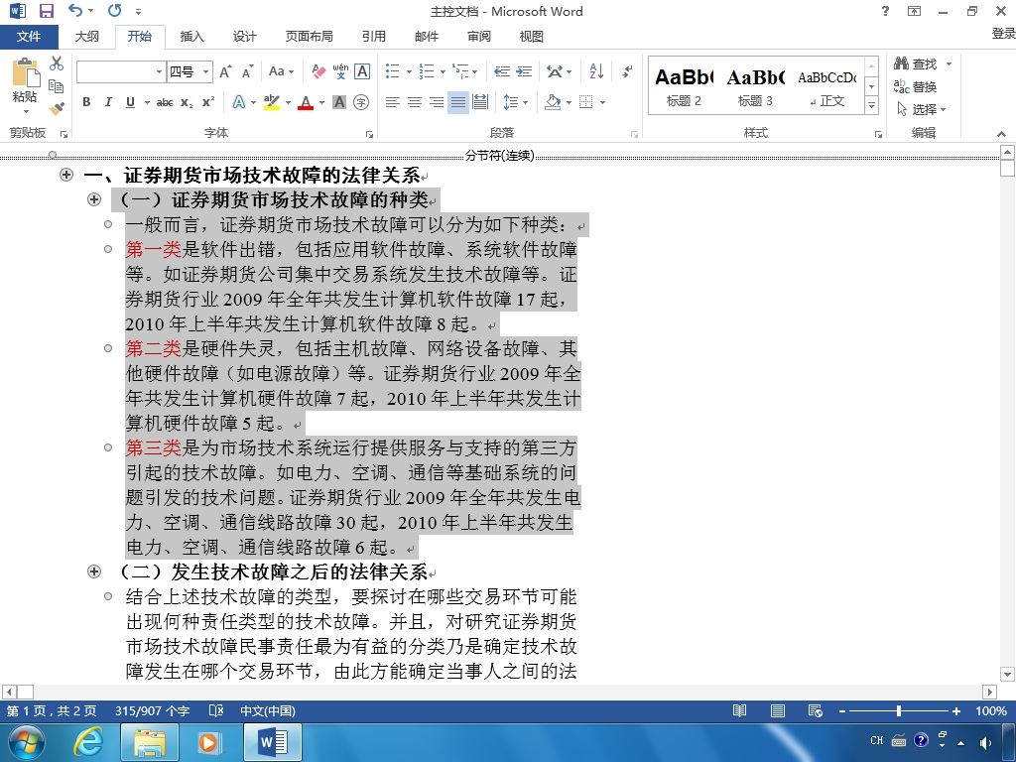The width and height of the screenshot is (1016, 762).
Task: Redo the last action
Action: click(x=115, y=11)
